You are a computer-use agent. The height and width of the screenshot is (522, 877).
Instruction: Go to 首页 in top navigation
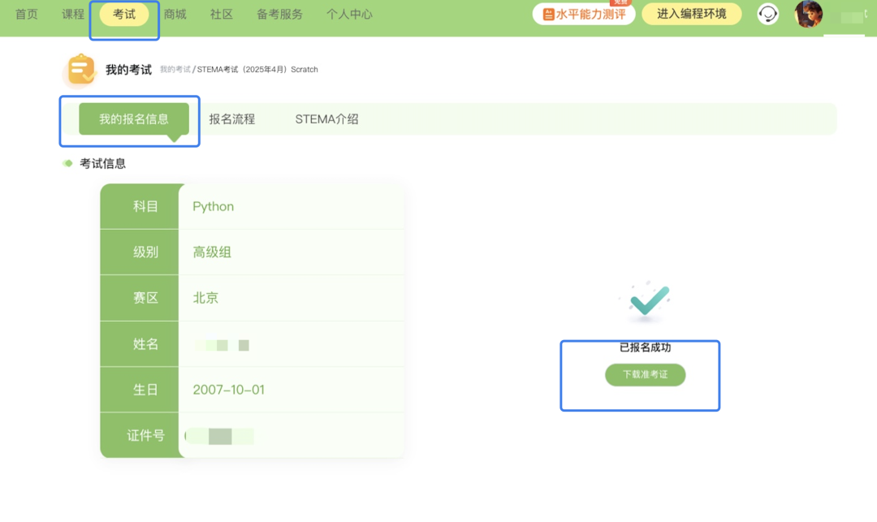click(26, 15)
